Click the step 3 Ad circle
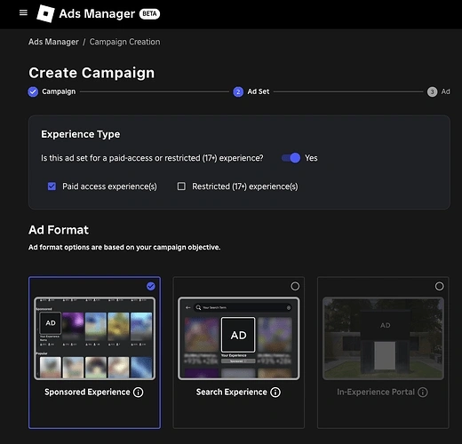The width and height of the screenshot is (462, 444). click(x=432, y=91)
